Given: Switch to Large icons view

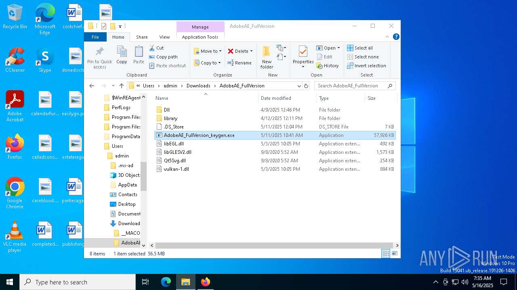Looking at the screenshot, I should (395, 253).
